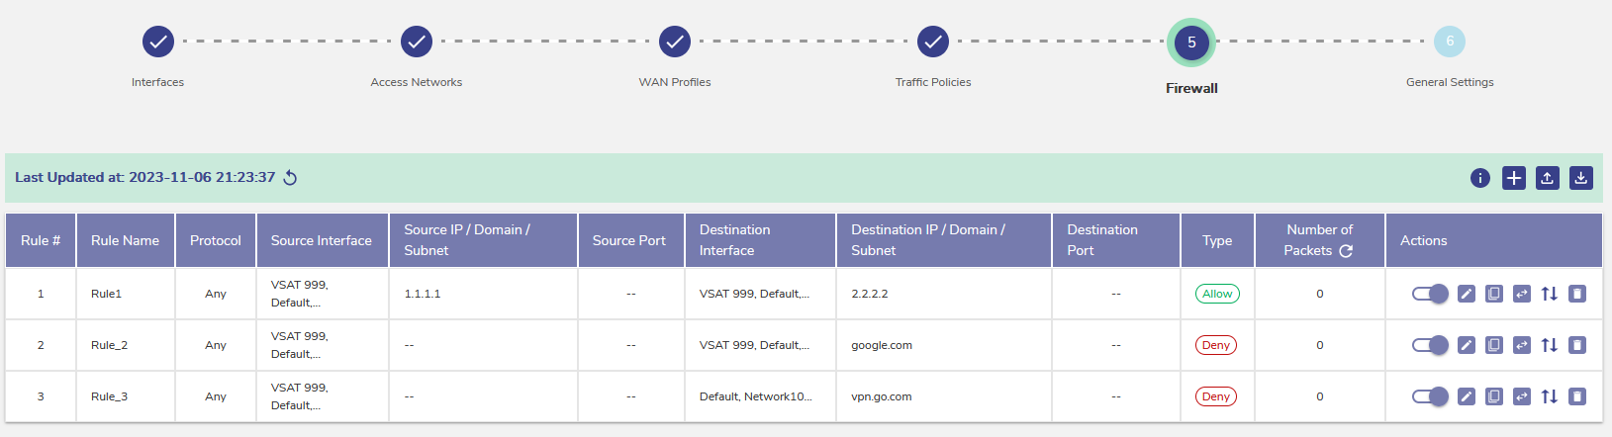Screen dimensions: 1612x437
Task: Click the Rule Name column header
Action: [x=125, y=240]
